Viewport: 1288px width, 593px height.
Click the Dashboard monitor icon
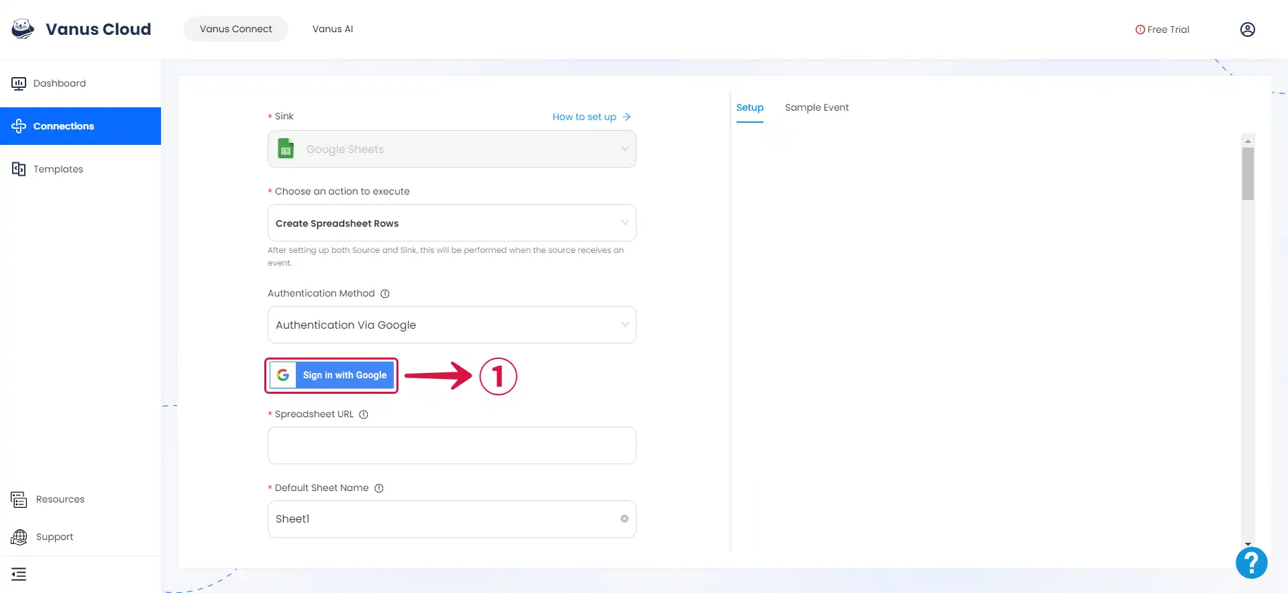pos(19,83)
